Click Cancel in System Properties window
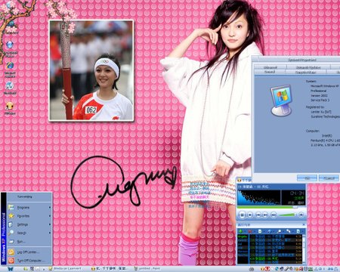Image resolution: width=340 pixels, height=272 pixels. [329, 178]
